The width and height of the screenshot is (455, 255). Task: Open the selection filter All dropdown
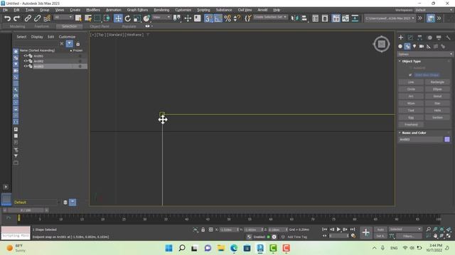pyautogui.click(x=63, y=17)
